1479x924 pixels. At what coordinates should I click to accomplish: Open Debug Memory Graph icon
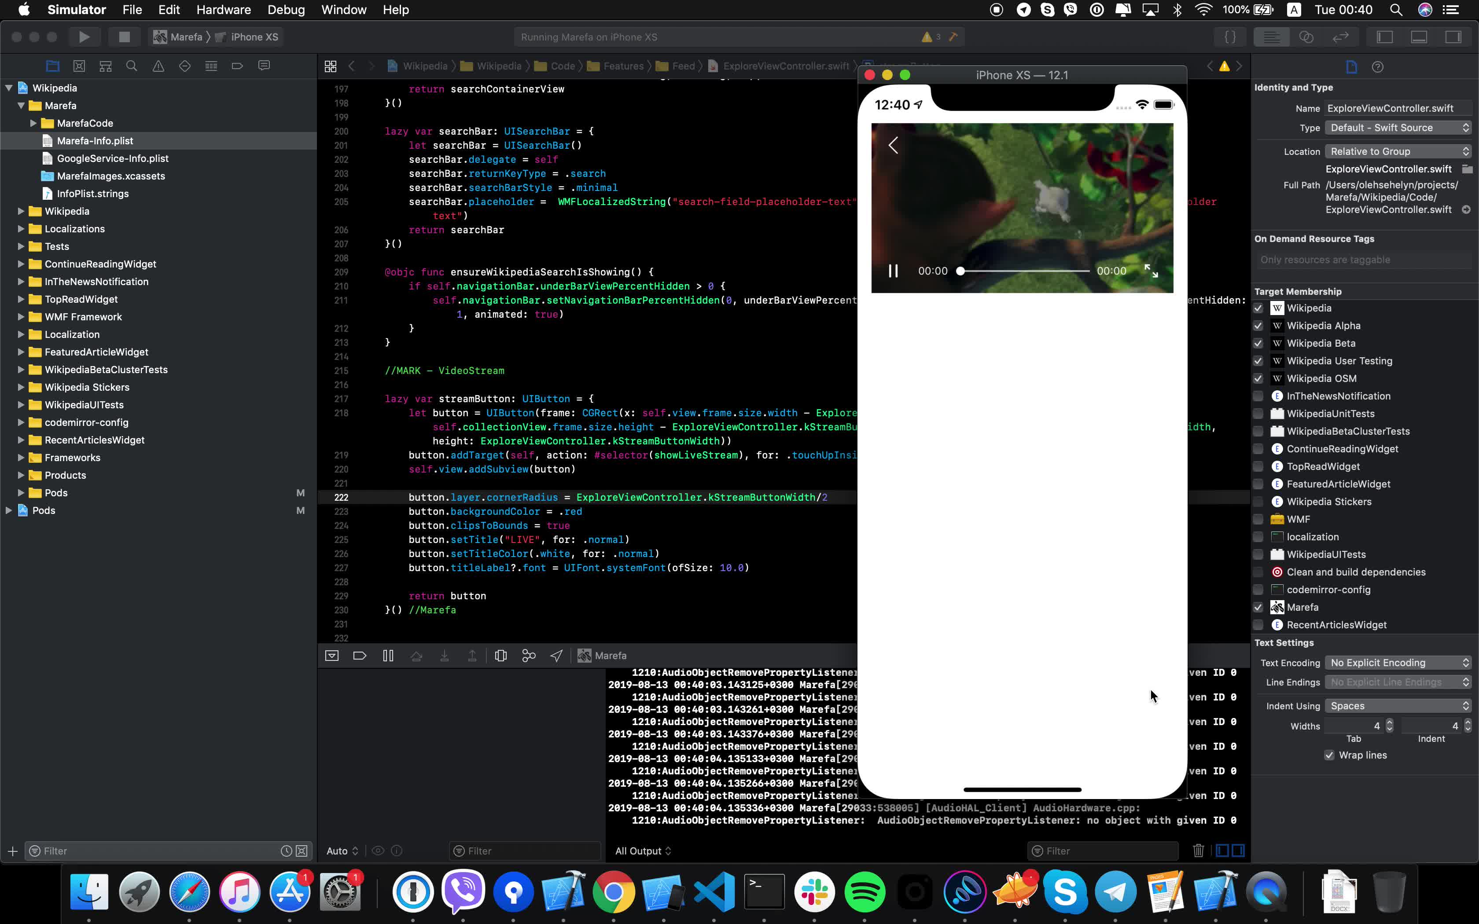tap(529, 656)
